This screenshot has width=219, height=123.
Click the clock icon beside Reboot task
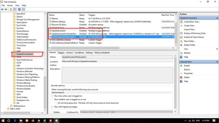click(x=50, y=18)
